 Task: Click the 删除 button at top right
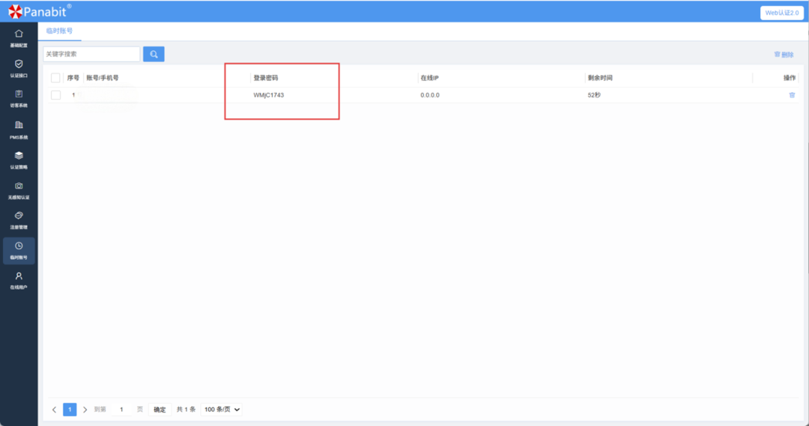(784, 54)
